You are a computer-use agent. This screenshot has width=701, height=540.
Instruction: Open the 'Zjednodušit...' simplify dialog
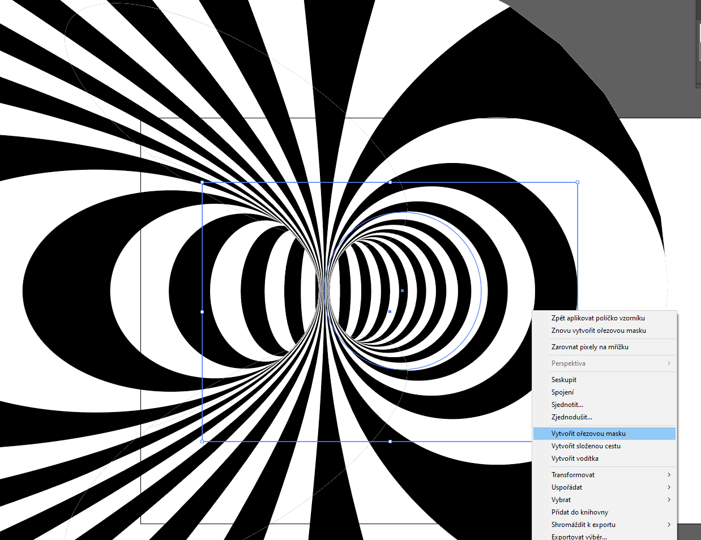pos(571,417)
